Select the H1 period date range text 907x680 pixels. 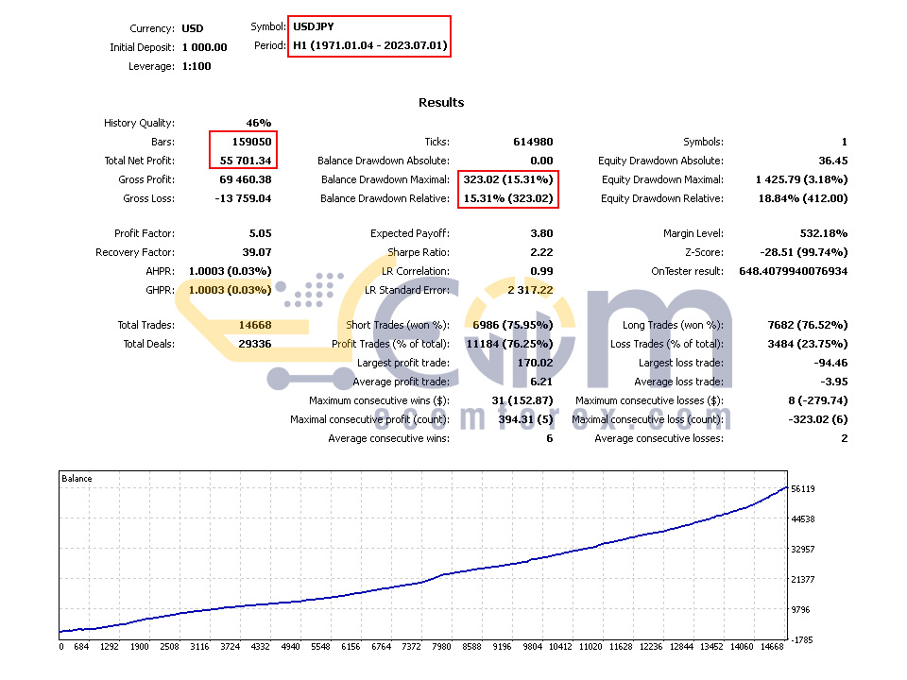coord(370,45)
